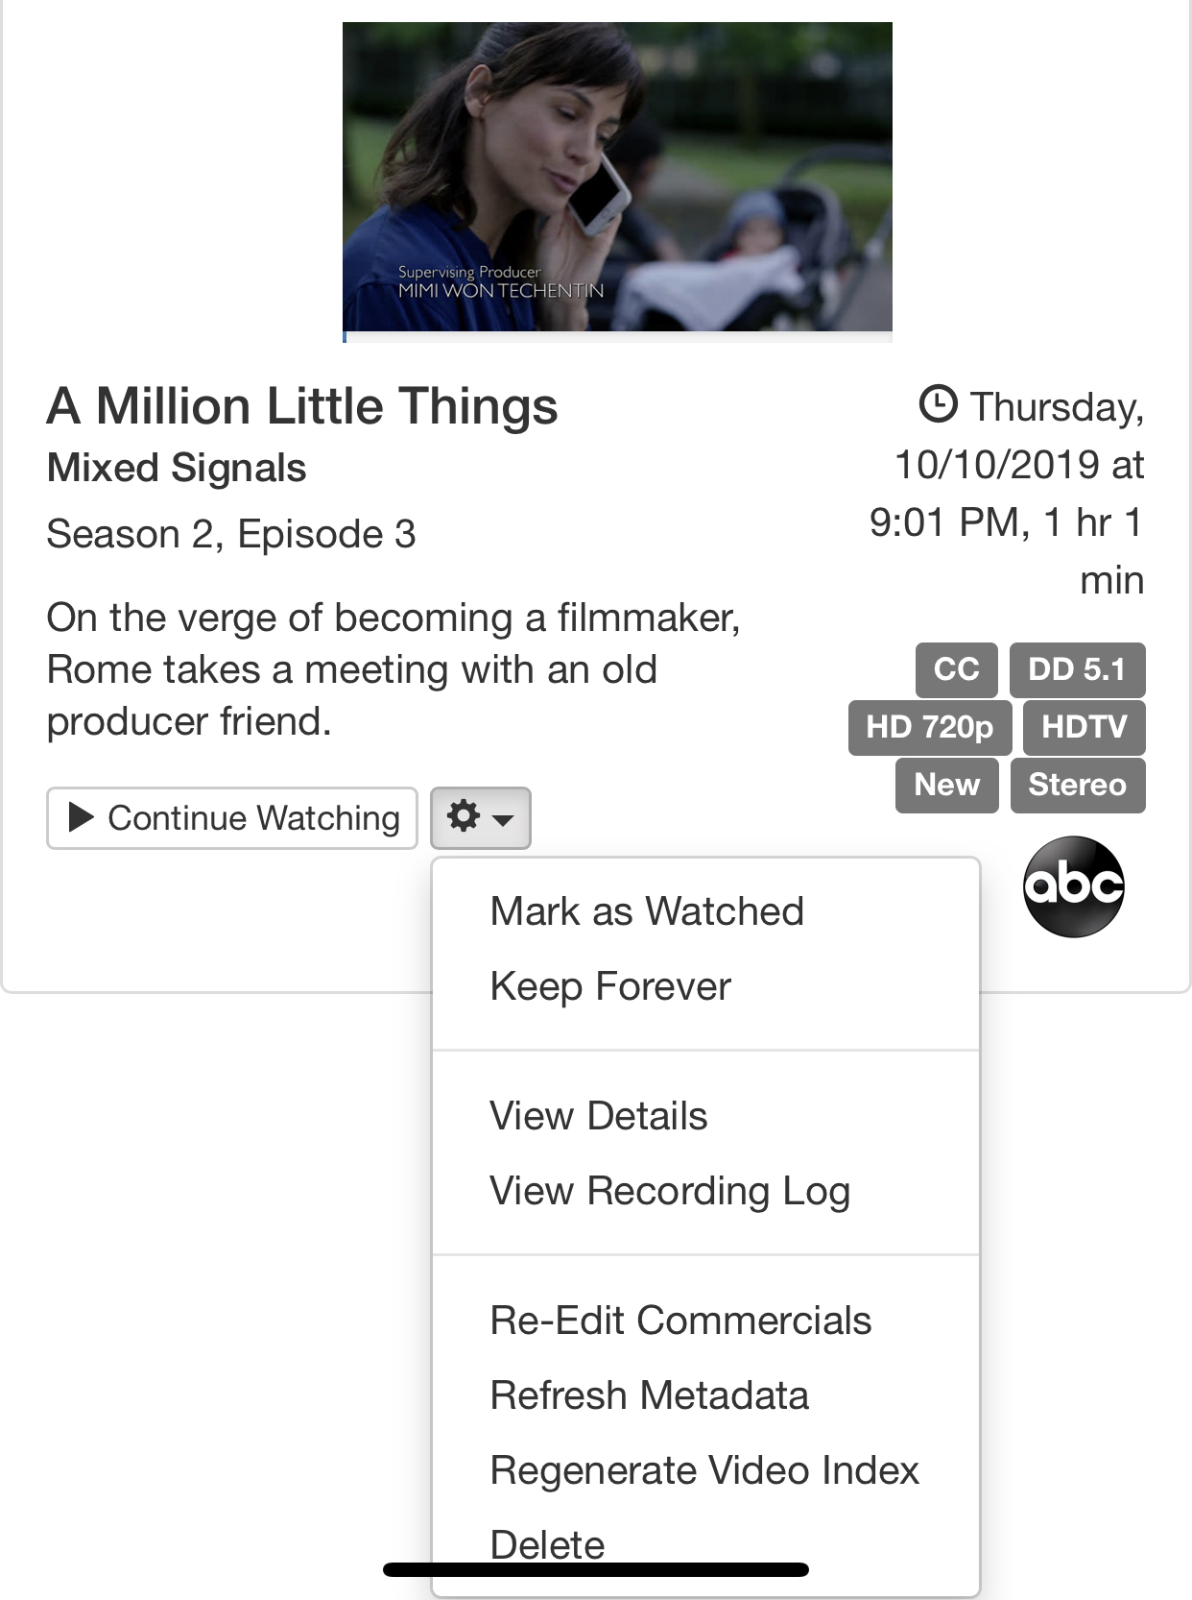Click the gear settings dropdown button

[x=480, y=818]
